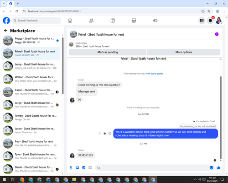The height and width of the screenshot is (183, 228).
Task: Open Chrome profile icon in toolbar
Action: coord(218,11)
